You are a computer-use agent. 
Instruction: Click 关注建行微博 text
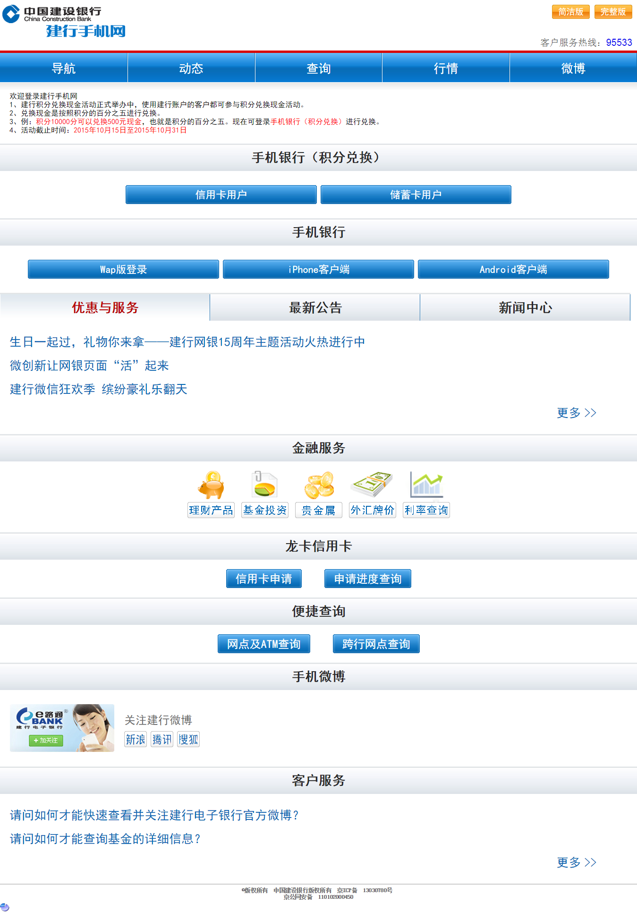pyautogui.click(x=158, y=720)
